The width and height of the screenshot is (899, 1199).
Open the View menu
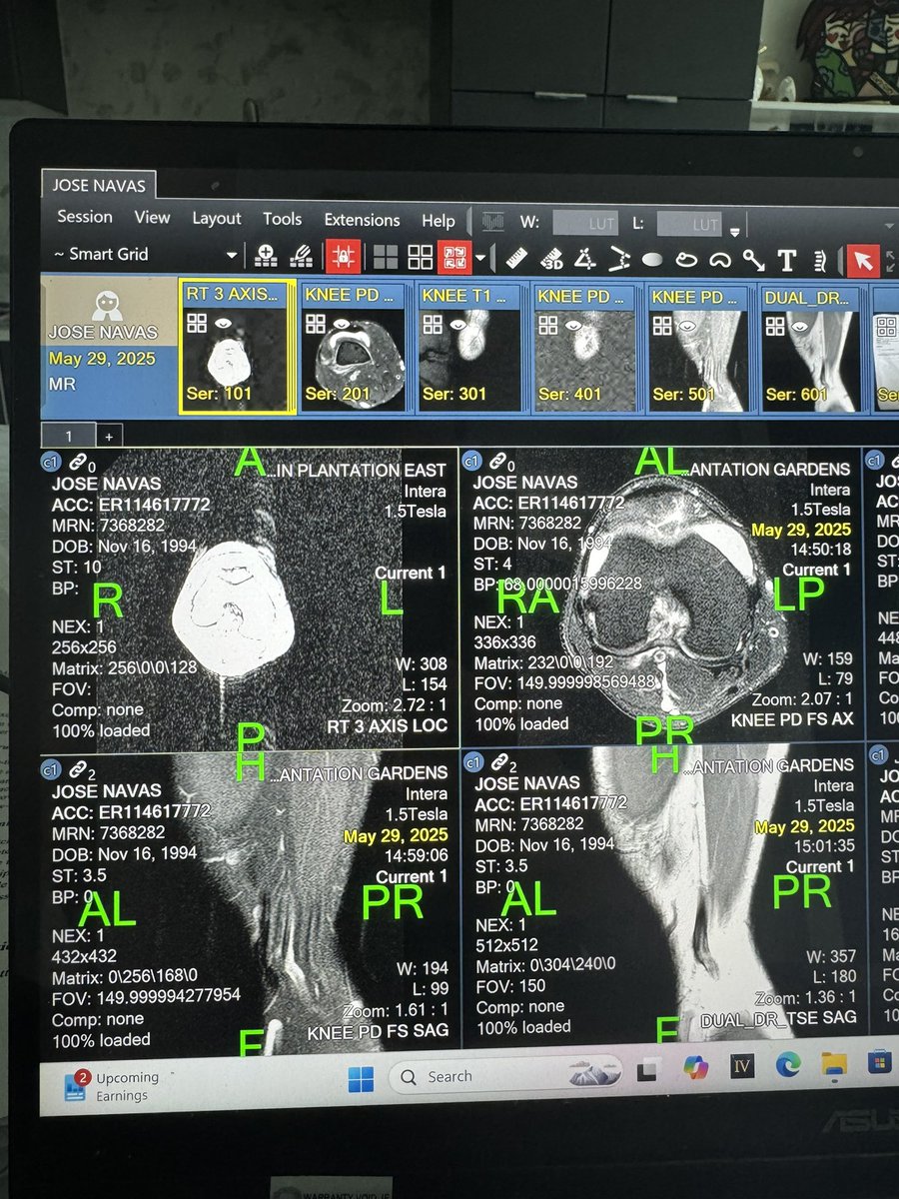pos(152,217)
